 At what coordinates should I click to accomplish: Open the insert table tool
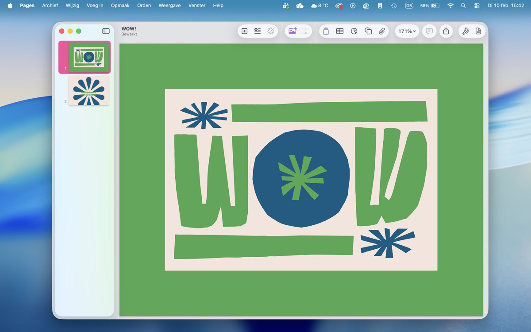[x=340, y=31]
